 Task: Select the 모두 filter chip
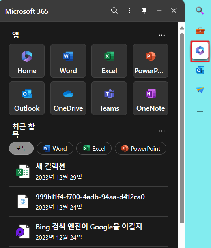(21, 148)
